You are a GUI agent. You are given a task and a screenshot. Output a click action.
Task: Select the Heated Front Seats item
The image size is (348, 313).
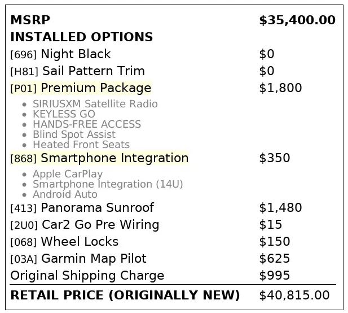point(81,145)
